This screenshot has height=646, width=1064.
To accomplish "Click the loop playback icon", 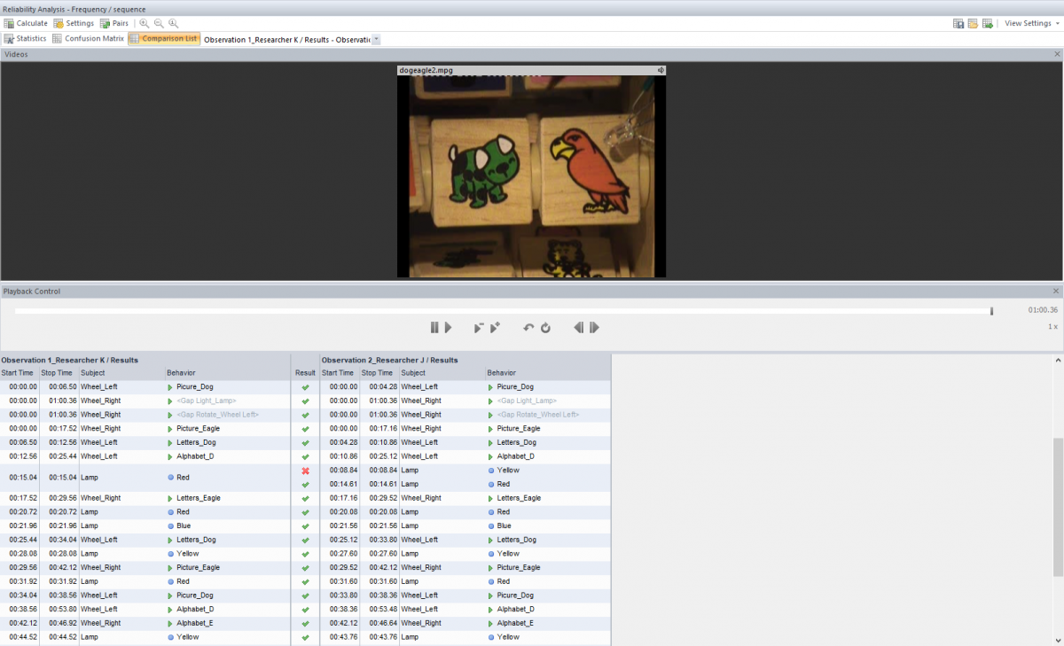I will coord(546,328).
